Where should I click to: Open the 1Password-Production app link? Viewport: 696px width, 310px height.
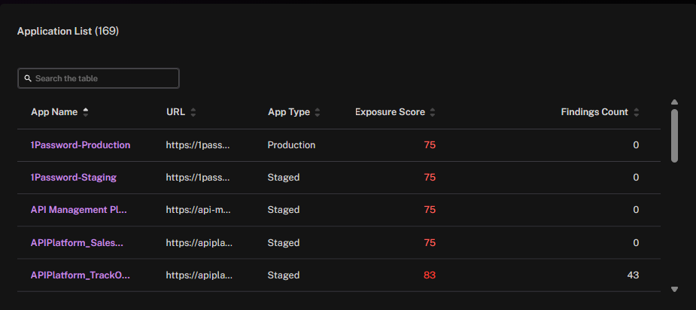point(81,144)
